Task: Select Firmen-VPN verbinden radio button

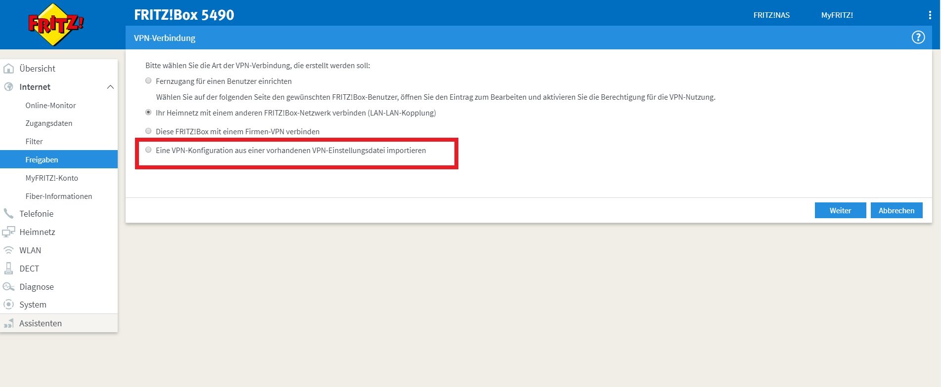Action: tap(148, 131)
